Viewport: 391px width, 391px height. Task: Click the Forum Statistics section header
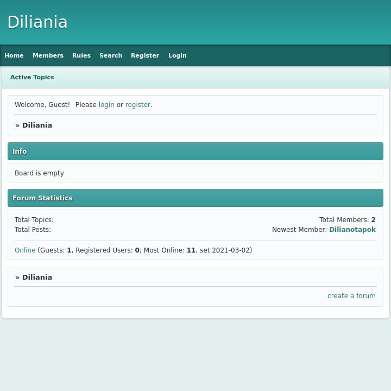42,198
